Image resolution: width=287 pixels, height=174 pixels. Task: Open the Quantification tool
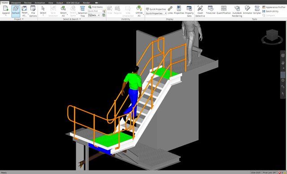click(223, 10)
